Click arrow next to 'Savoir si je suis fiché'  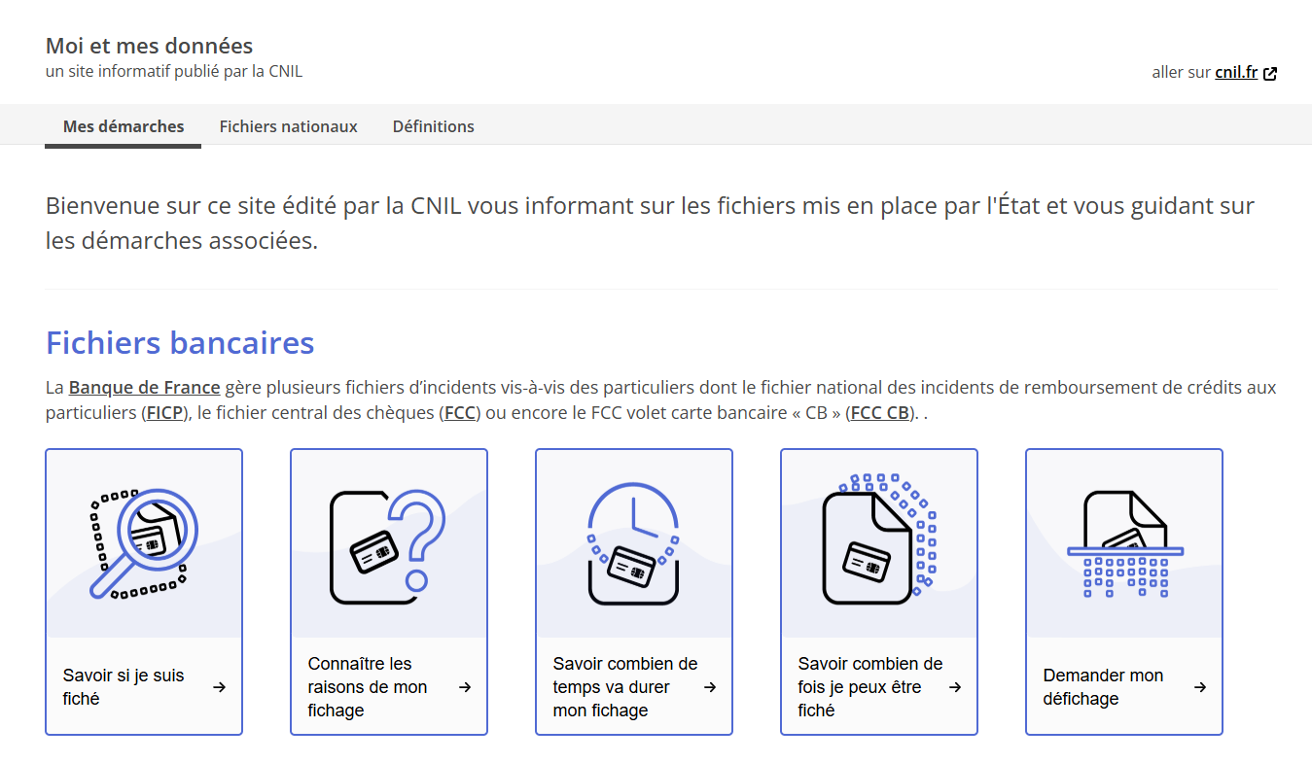(219, 687)
